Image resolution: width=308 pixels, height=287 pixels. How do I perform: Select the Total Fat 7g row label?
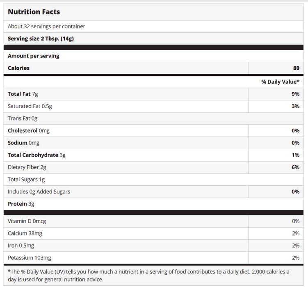[23, 94]
